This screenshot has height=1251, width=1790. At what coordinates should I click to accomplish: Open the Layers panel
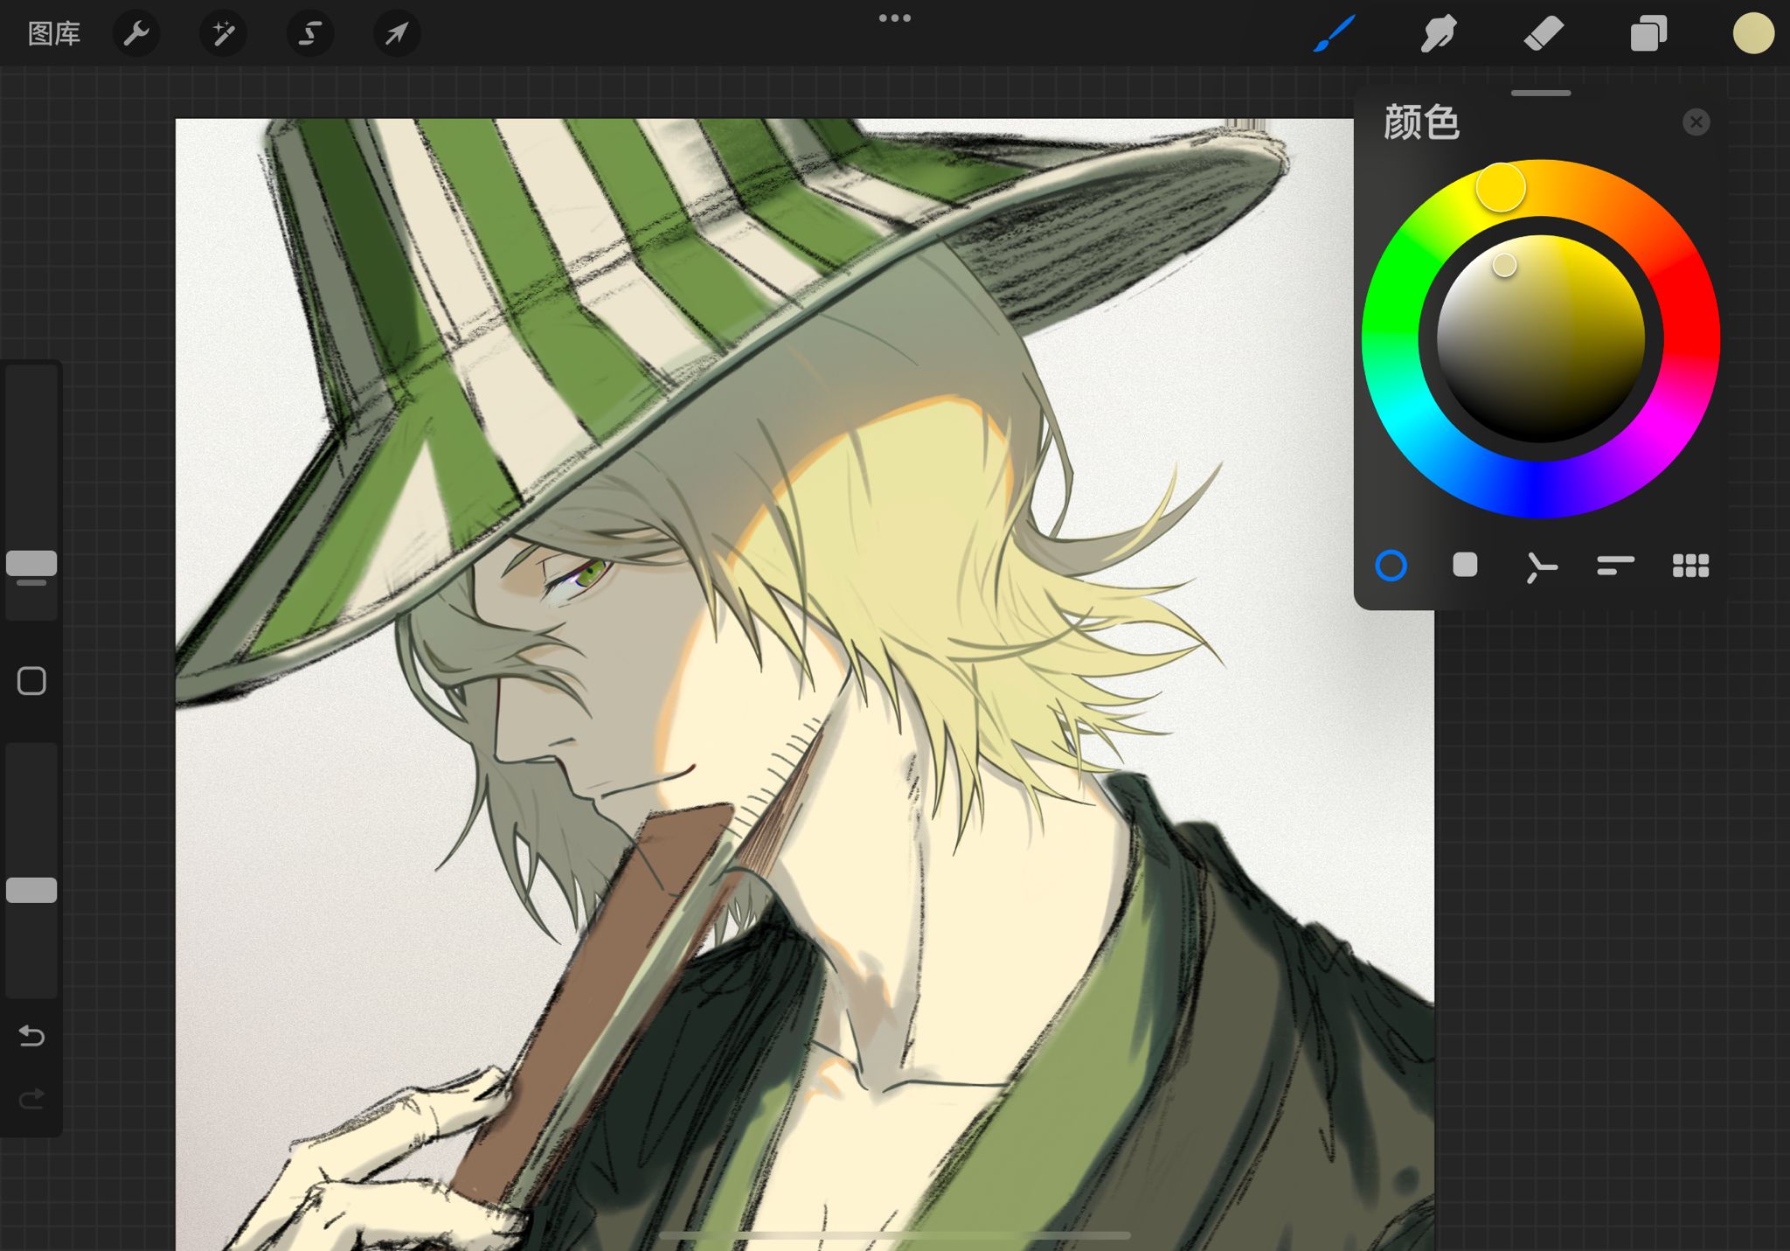click(1648, 34)
